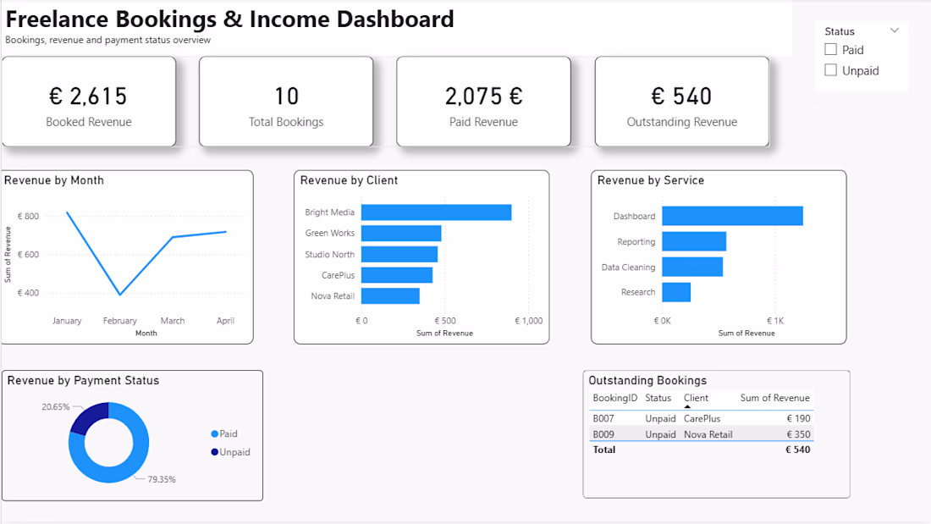Click the Dashboard service bar
Image resolution: width=931 pixels, height=524 pixels.
point(733,216)
